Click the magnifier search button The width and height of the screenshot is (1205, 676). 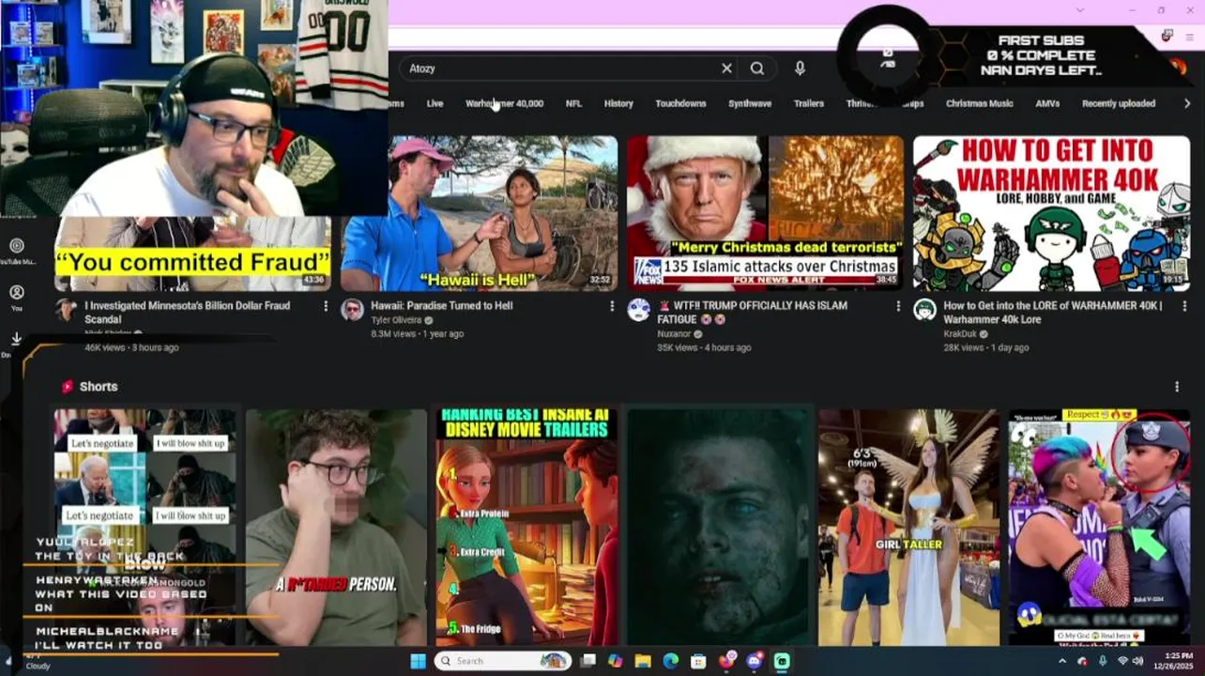coord(757,69)
